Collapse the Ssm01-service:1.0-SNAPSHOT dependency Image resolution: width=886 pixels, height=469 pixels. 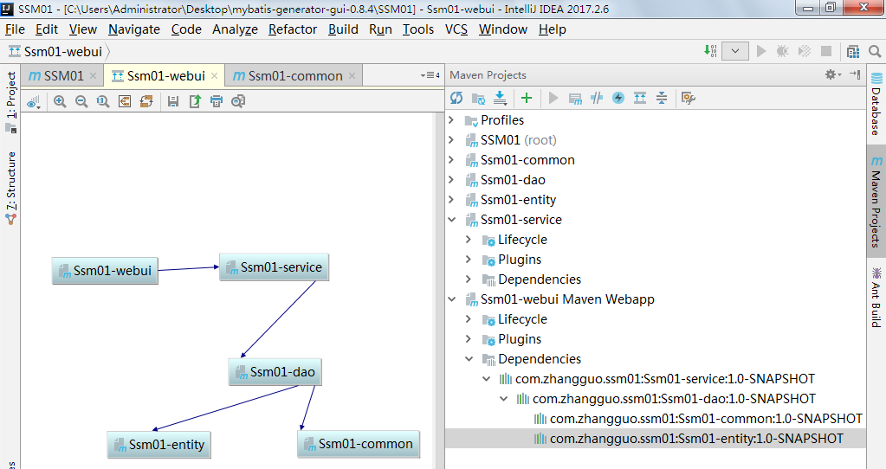pyautogui.click(x=487, y=379)
